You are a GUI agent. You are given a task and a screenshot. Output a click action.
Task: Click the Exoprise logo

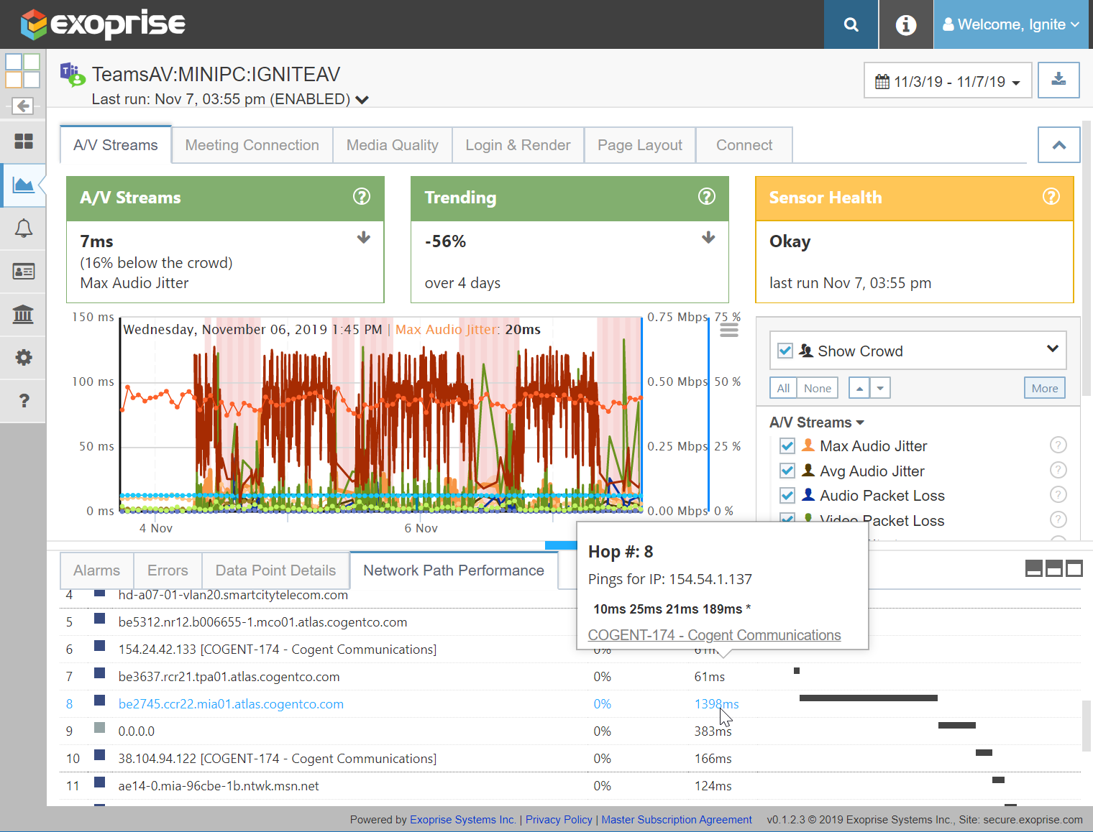point(103,24)
